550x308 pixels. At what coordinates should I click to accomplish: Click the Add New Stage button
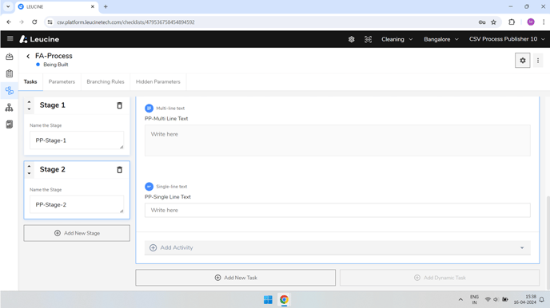[x=77, y=233]
